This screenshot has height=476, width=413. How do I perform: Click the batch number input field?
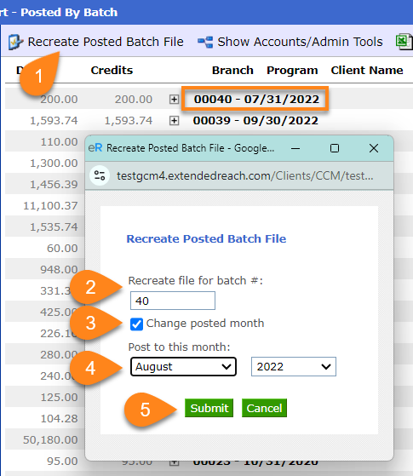pyautogui.click(x=173, y=301)
